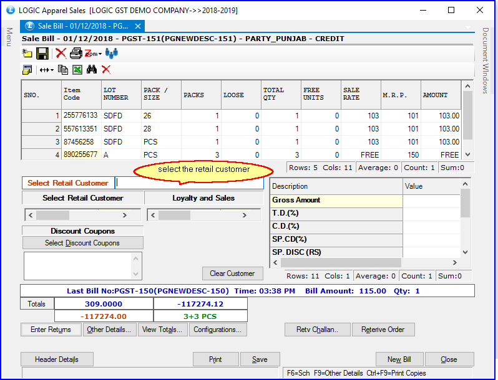
Task: Click the binoculars search icon
Action: (92, 69)
